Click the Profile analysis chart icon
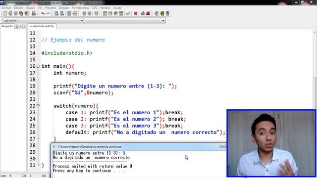The height and width of the screenshot is (178, 317). pyautogui.click(x=143, y=13)
